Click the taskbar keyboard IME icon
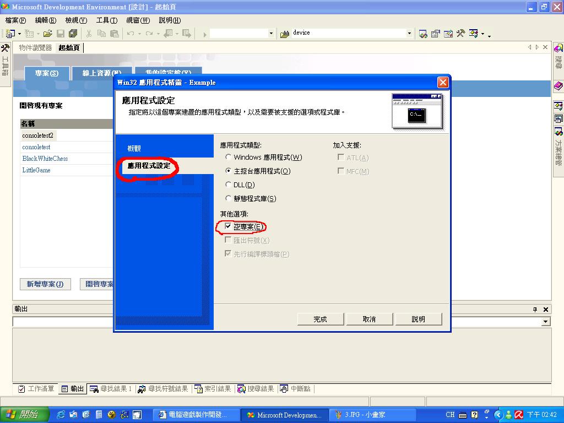Screen dimensions: 564x423 click(x=463, y=415)
